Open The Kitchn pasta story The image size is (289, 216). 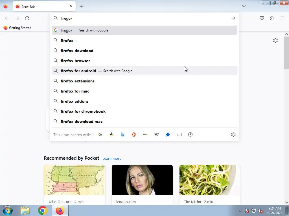pos(210,185)
